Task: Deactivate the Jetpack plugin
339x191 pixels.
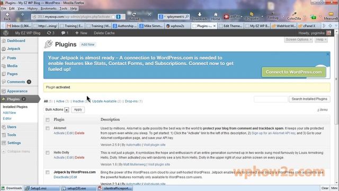Action: click(x=61, y=177)
